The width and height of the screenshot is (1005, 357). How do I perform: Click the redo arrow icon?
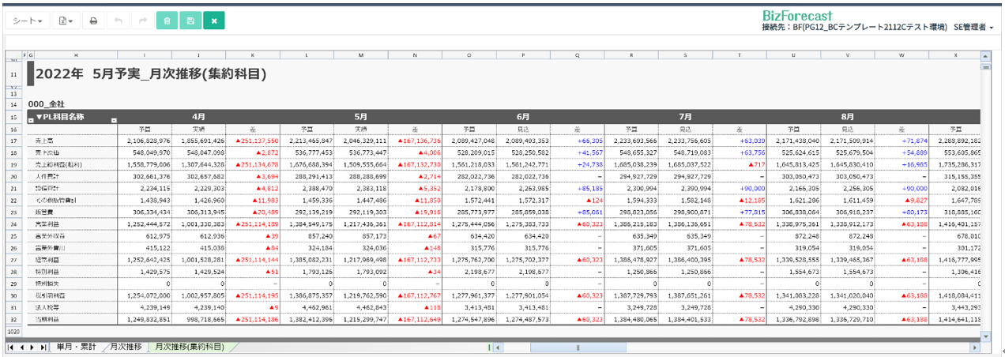143,21
